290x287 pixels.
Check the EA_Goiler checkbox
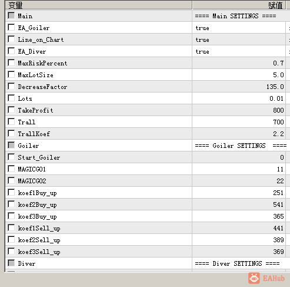click(x=11, y=27)
